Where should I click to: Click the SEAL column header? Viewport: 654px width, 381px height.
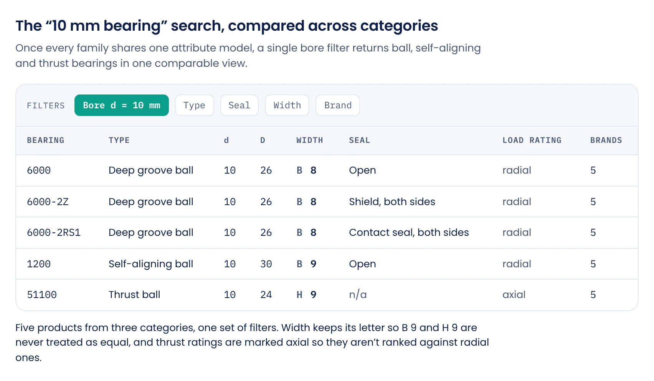360,140
